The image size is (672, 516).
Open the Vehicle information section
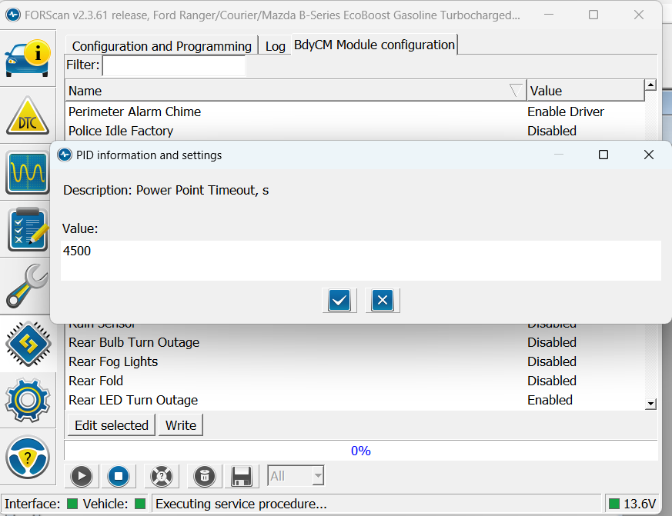[x=28, y=58]
